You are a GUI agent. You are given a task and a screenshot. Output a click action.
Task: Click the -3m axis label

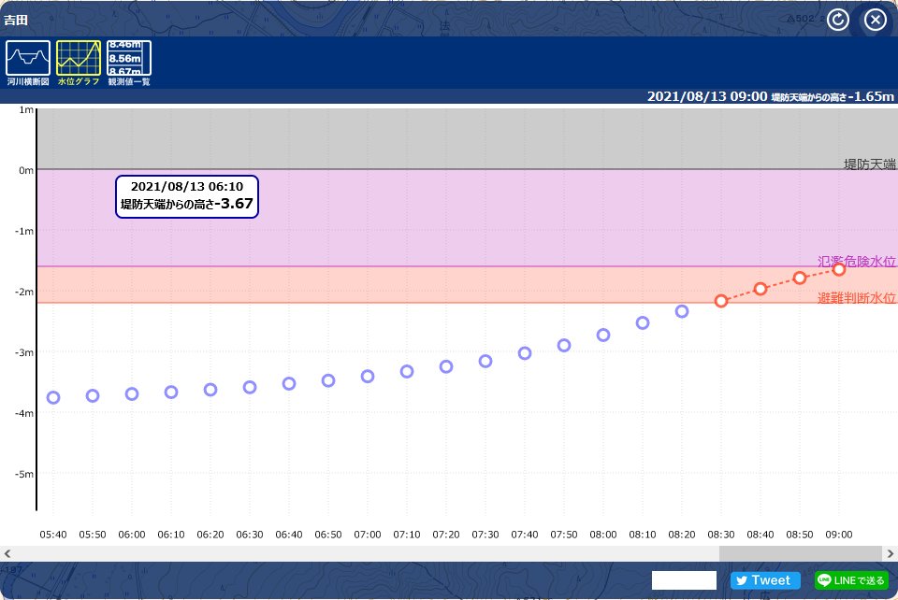24,352
